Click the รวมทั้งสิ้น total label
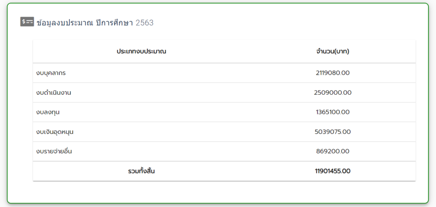This screenshot has width=436, height=207. click(x=141, y=171)
